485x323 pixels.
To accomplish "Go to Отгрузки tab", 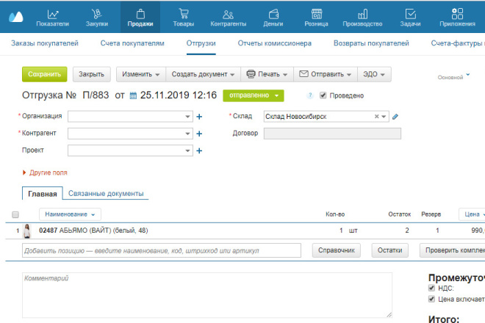I will pos(201,43).
